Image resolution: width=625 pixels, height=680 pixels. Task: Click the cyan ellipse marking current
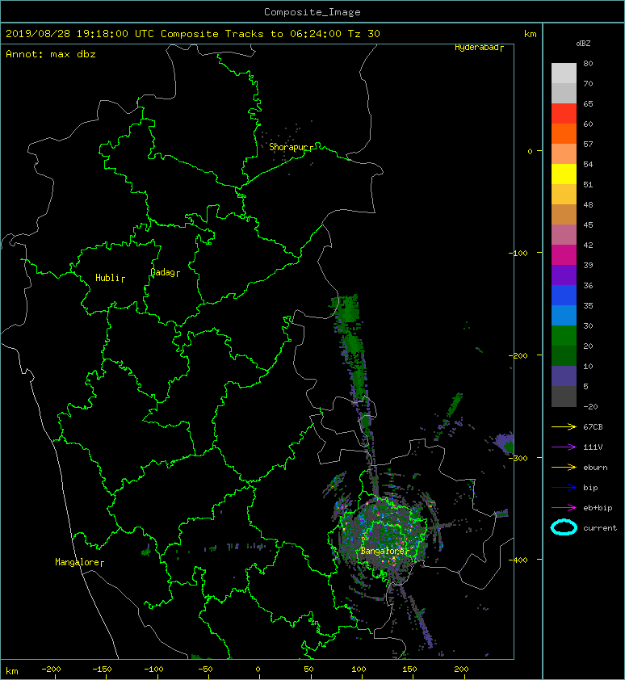(x=564, y=528)
